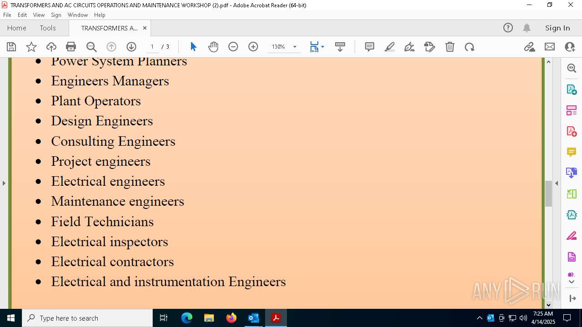Open Microsoft Edge from the taskbar
Viewport: 582px width, 327px height.
187,318
